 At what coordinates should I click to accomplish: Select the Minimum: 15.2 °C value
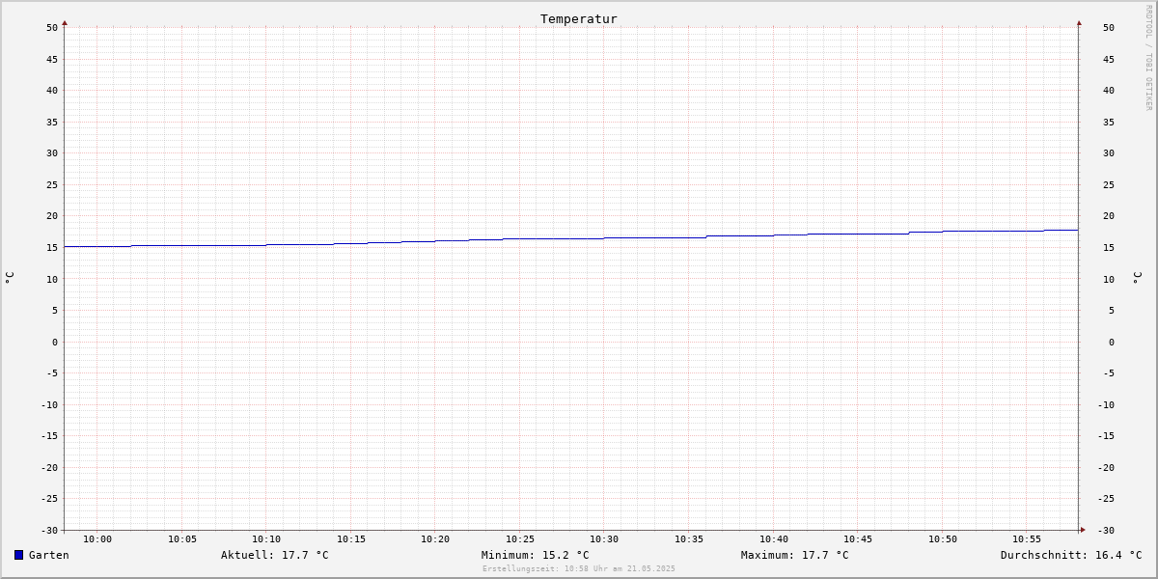(536, 555)
